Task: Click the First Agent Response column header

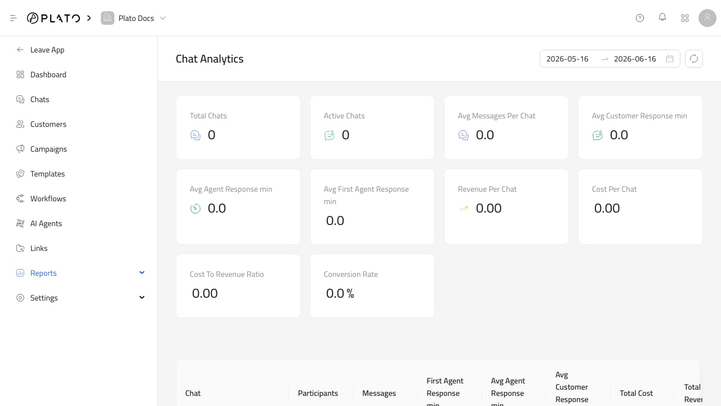Action: [x=445, y=392]
